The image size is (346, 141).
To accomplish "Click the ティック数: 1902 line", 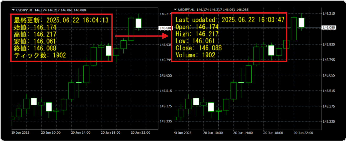I will click(x=40, y=55).
